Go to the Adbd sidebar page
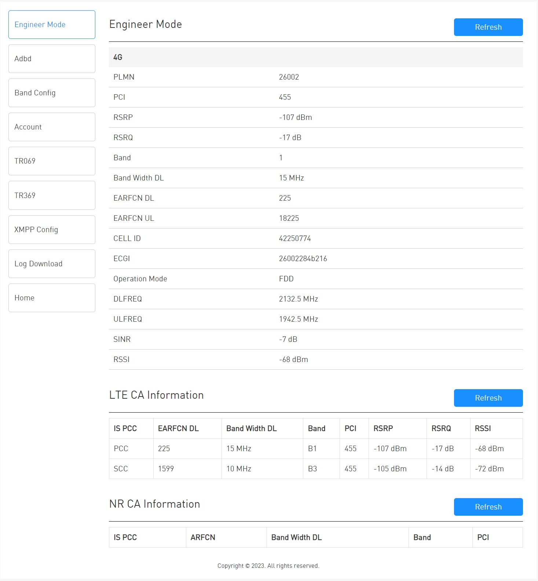 point(52,59)
